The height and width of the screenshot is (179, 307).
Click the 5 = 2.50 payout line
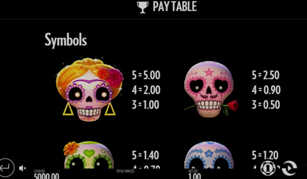tap(266, 75)
